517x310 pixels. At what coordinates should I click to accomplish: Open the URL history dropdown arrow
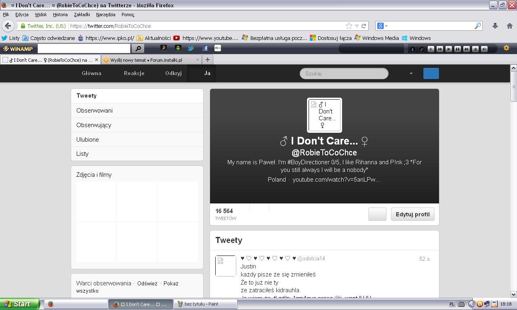click(357, 26)
